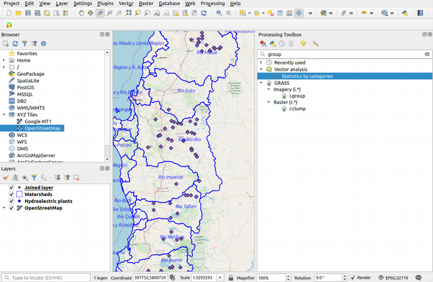Uncheck the Joined layer visibility checkbox

tap(11, 188)
